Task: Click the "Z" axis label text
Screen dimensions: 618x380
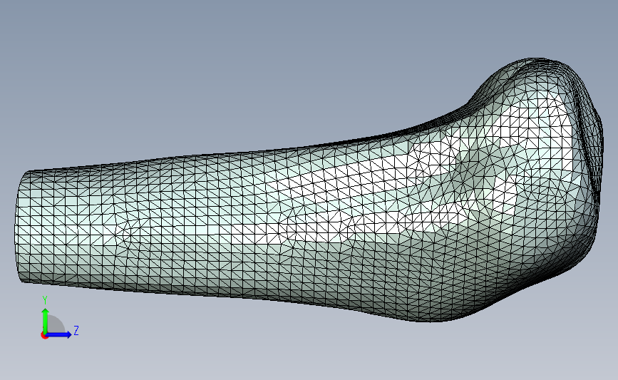Action: click(x=76, y=330)
